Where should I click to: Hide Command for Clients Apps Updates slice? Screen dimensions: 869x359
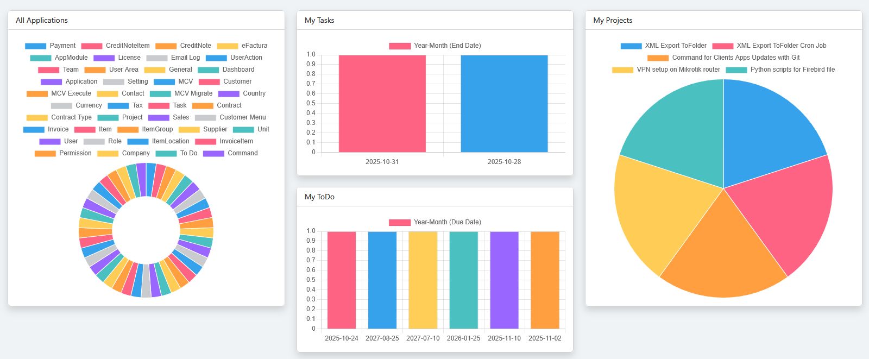pos(723,58)
